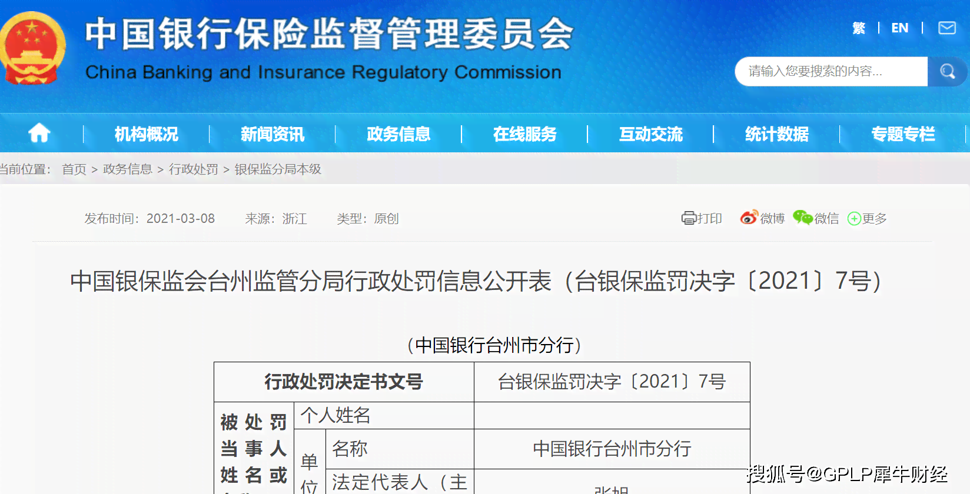Open 新闻资讯 menu
Viewport: 970px width, 494px height.
273,134
